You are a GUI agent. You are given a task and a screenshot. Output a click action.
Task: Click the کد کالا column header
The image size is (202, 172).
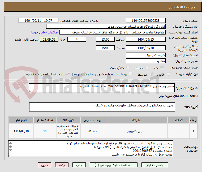[178, 120]
